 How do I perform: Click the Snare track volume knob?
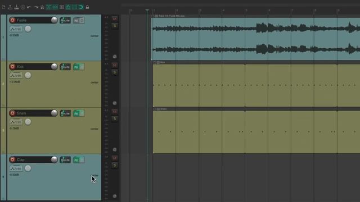54,113
